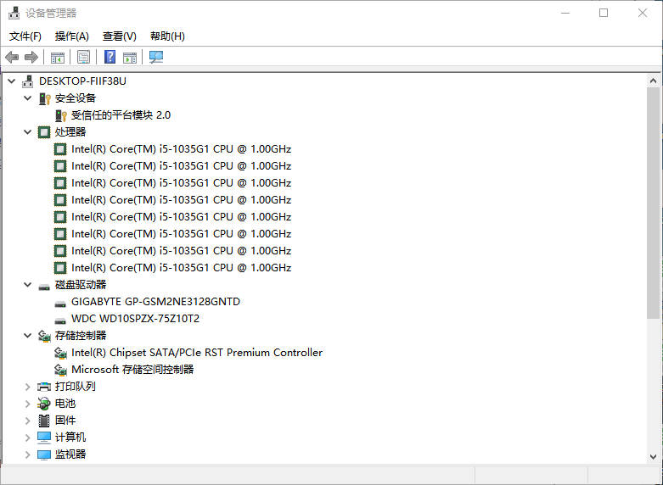Click the printer icon for 打印队列
Screen dimensions: 663x485
coord(44,387)
